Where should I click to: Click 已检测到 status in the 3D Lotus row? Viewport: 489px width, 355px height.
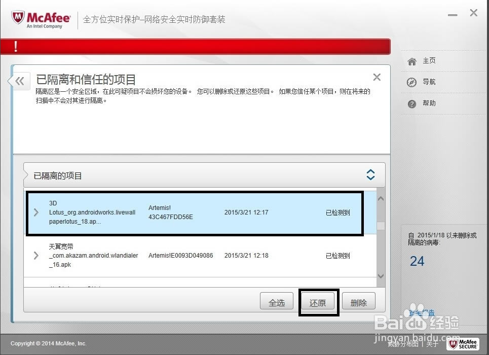pos(338,212)
